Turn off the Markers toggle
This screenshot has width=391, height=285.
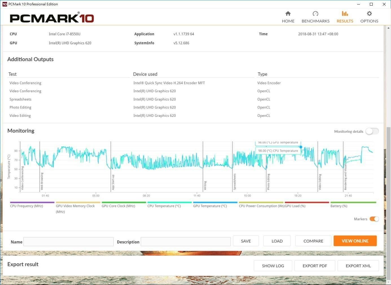374,219
